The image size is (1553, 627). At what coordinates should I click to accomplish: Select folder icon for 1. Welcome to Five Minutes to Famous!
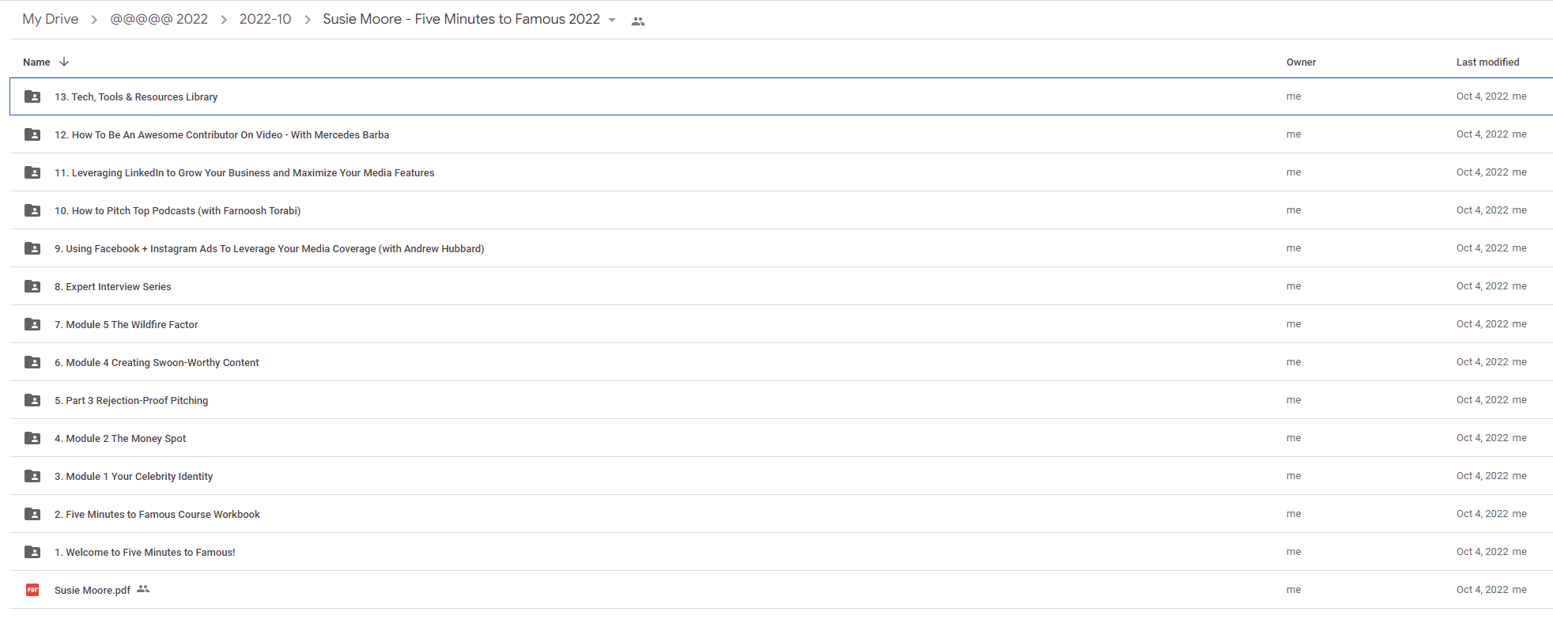click(32, 552)
